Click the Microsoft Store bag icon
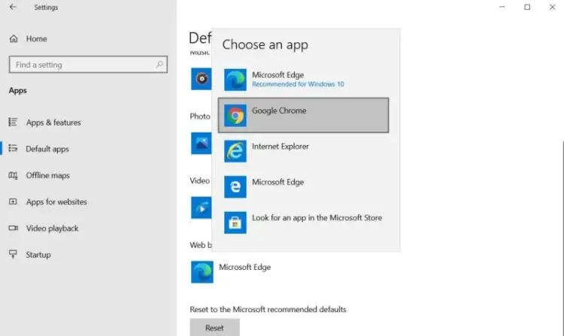Viewport: 564px width, 336px height. [x=235, y=222]
